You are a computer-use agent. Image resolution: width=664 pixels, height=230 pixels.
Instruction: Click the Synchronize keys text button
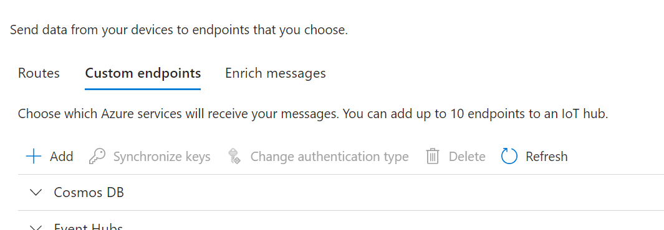tap(161, 157)
